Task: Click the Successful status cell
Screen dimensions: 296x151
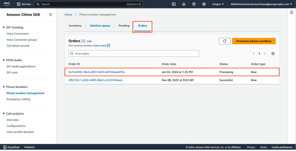Action: 226,80
